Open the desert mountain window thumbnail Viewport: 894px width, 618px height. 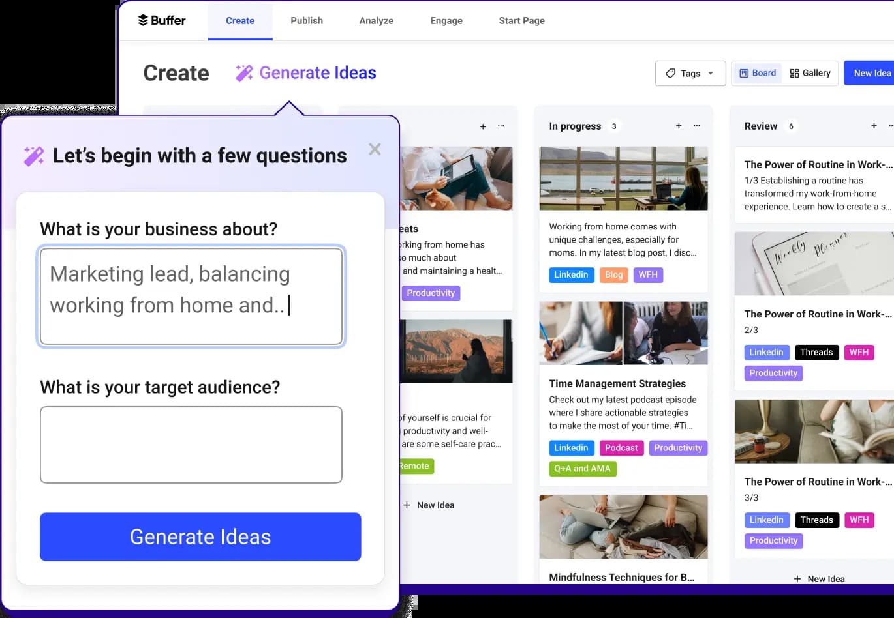click(x=456, y=351)
